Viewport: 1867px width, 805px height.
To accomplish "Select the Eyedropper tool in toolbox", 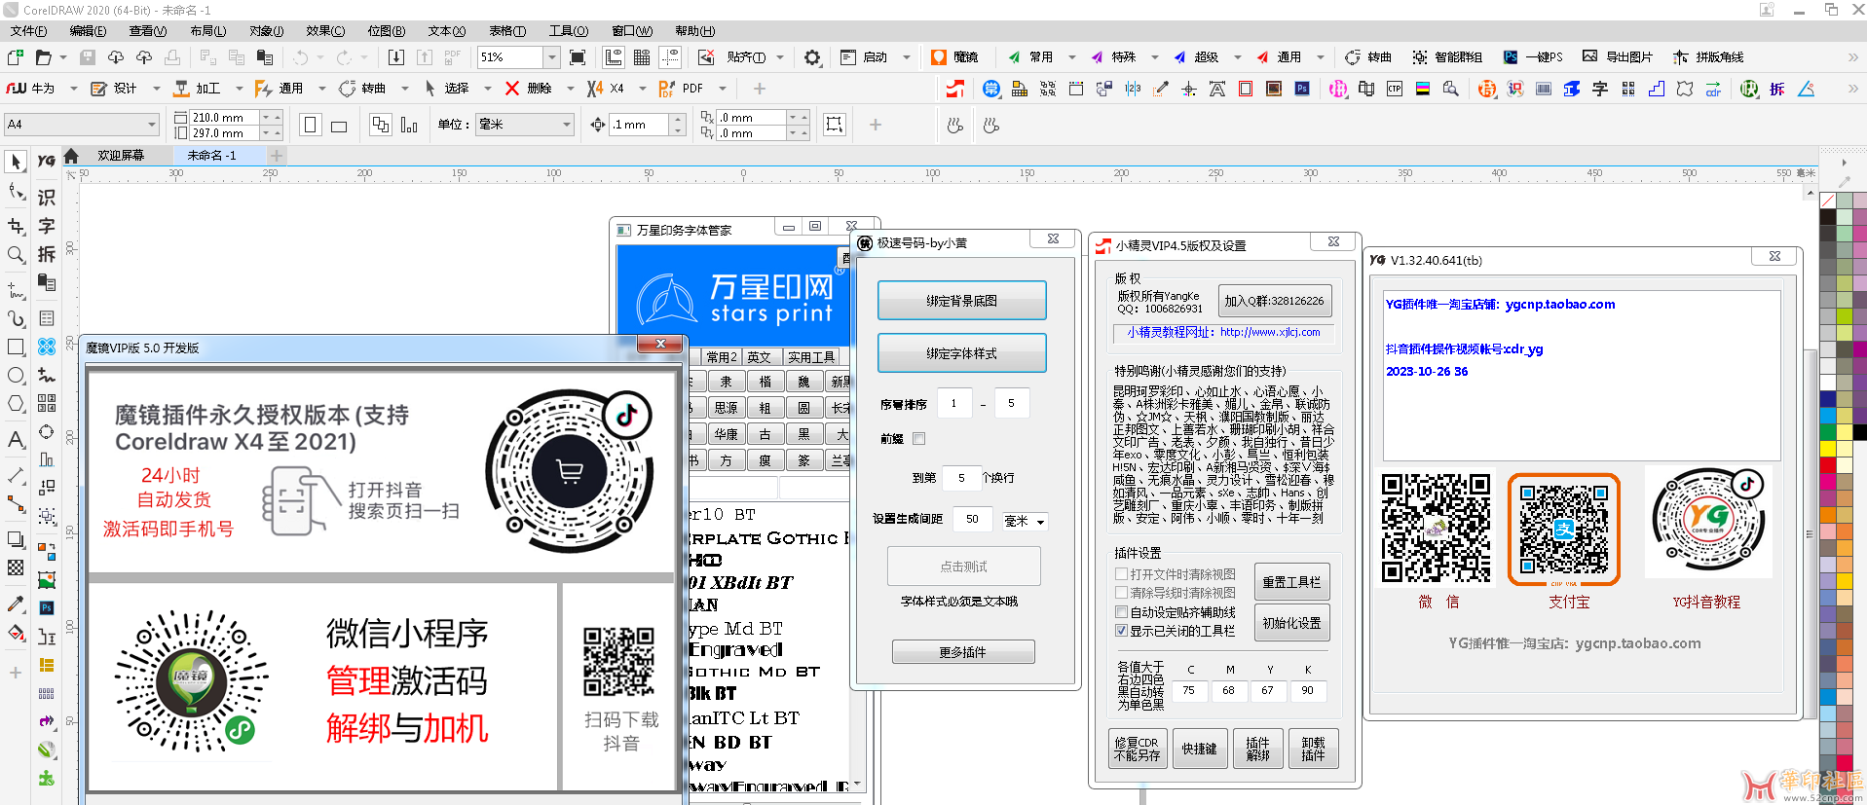I will [x=16, y=604].
